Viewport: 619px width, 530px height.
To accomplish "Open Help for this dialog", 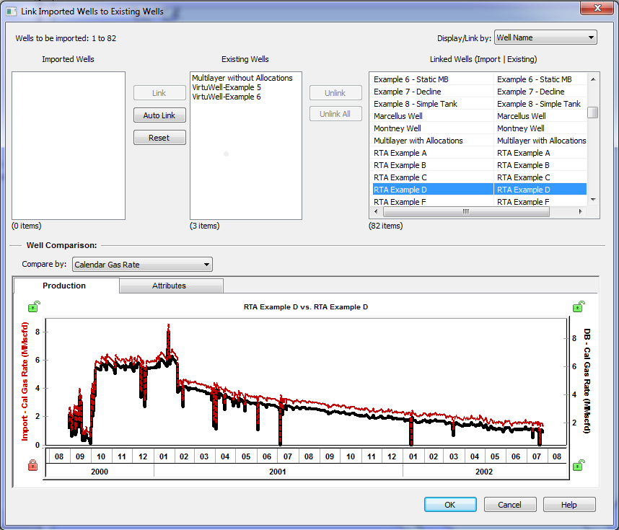I will pyautogui.click(x=568, y=505).
